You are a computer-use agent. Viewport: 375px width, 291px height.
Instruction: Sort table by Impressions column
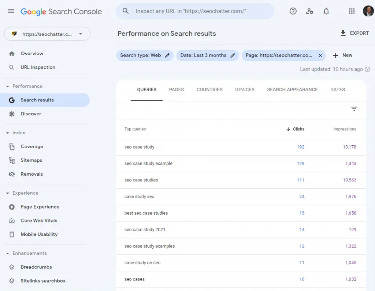345,129
